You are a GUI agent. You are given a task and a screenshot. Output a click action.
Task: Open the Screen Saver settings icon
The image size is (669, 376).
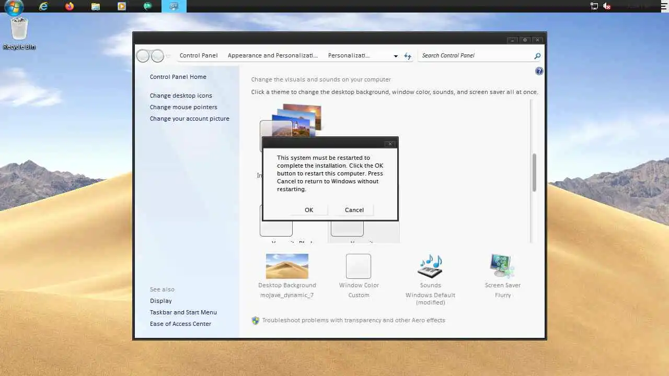(x=502, y=266)
